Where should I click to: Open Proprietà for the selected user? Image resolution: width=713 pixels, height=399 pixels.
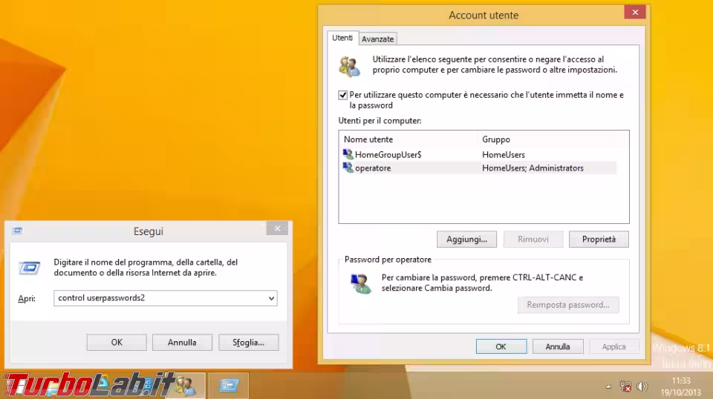(x=599, y=240)
